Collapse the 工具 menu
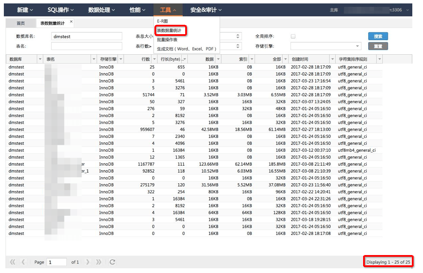The height and width of the screenshot is (273, 423). pos(168,10)
